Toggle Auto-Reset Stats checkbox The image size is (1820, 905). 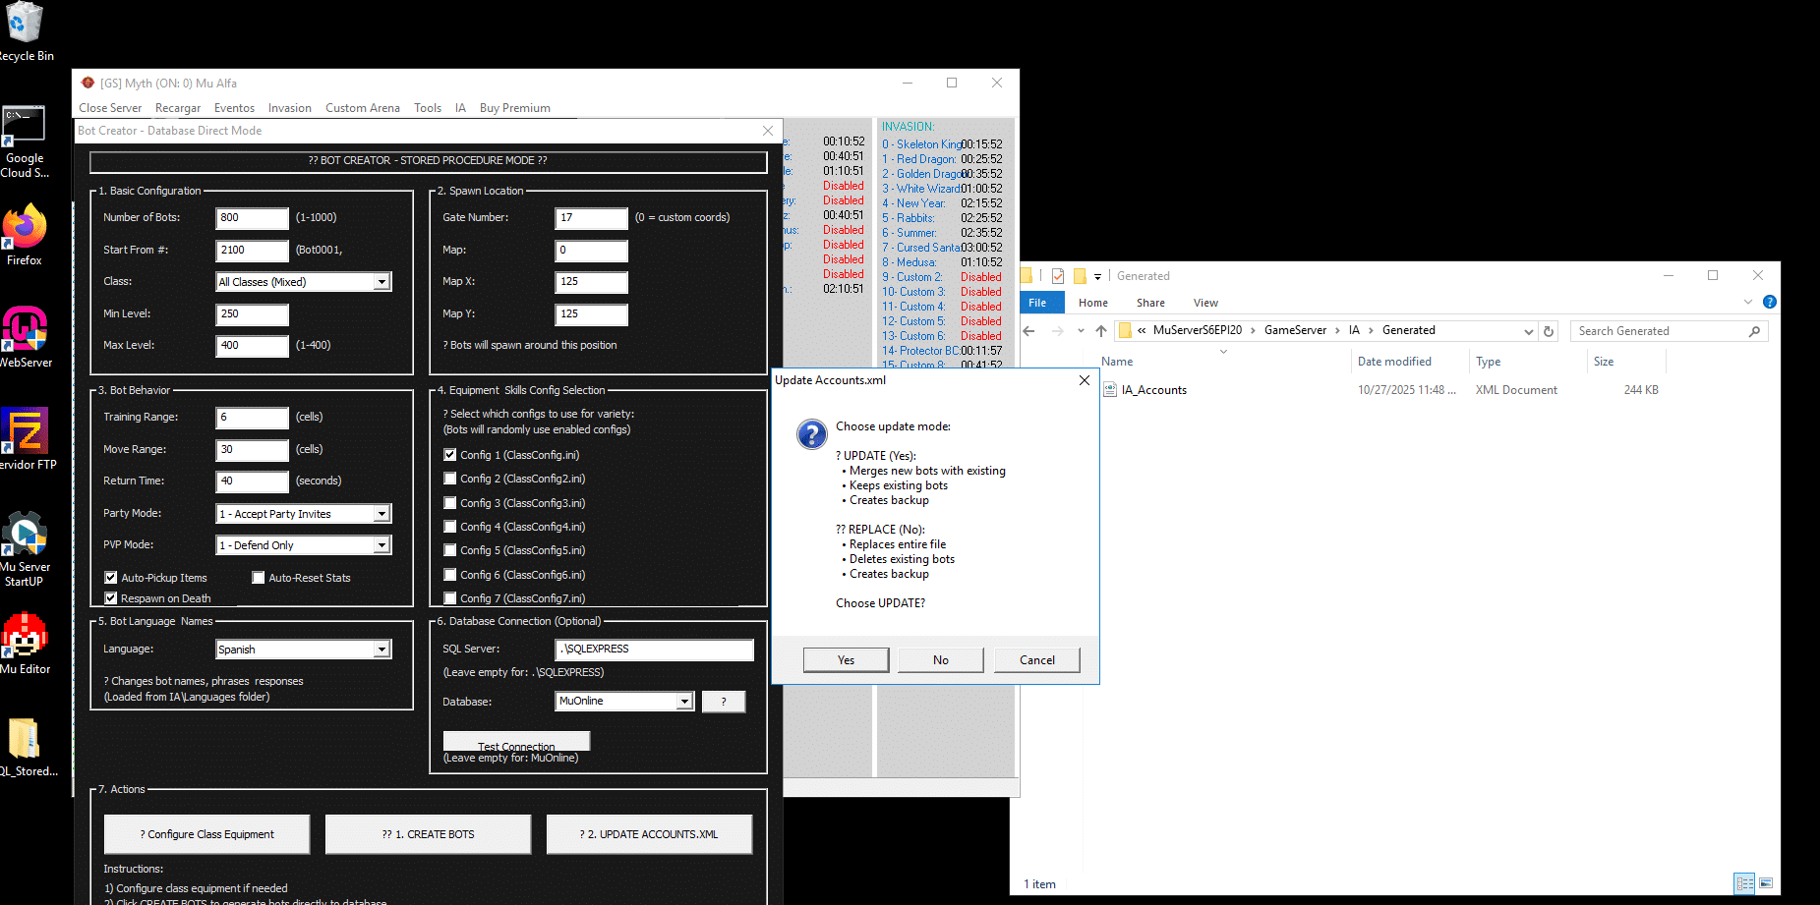[x=259, y=578]
